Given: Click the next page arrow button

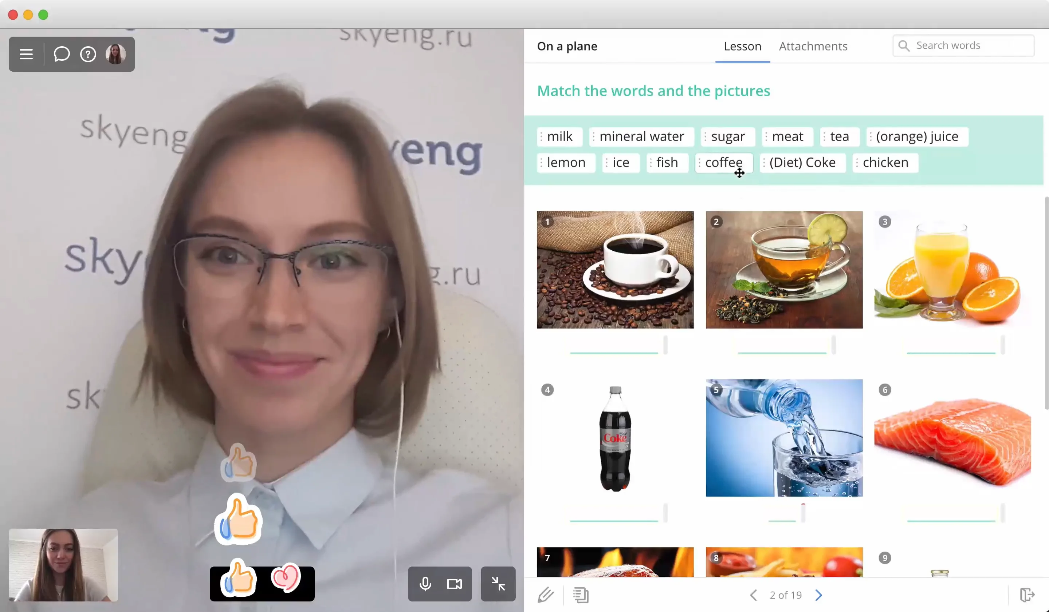Looking at the screenshot, I should [819, 595].
